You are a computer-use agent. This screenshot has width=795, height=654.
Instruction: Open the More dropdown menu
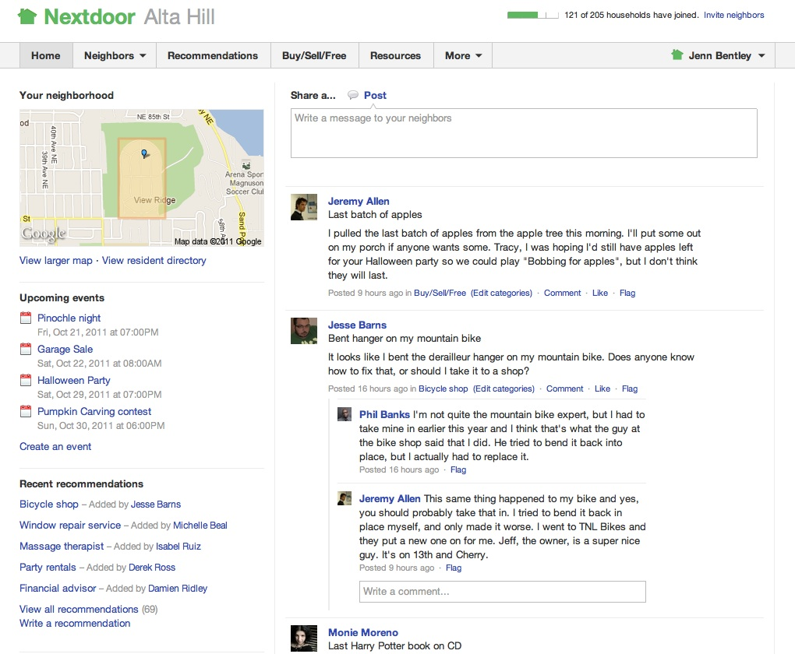click(x=463, y=55)
